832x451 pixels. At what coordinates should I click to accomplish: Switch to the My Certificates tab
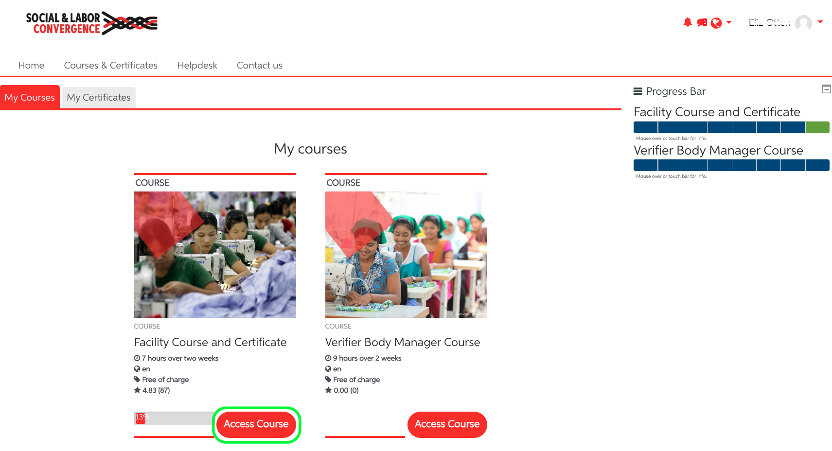[x=98, y=98]
